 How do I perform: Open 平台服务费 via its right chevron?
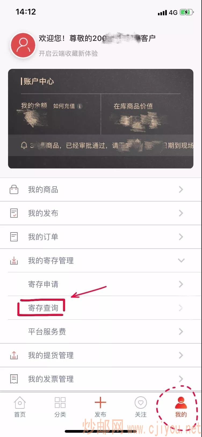point(181,332)
